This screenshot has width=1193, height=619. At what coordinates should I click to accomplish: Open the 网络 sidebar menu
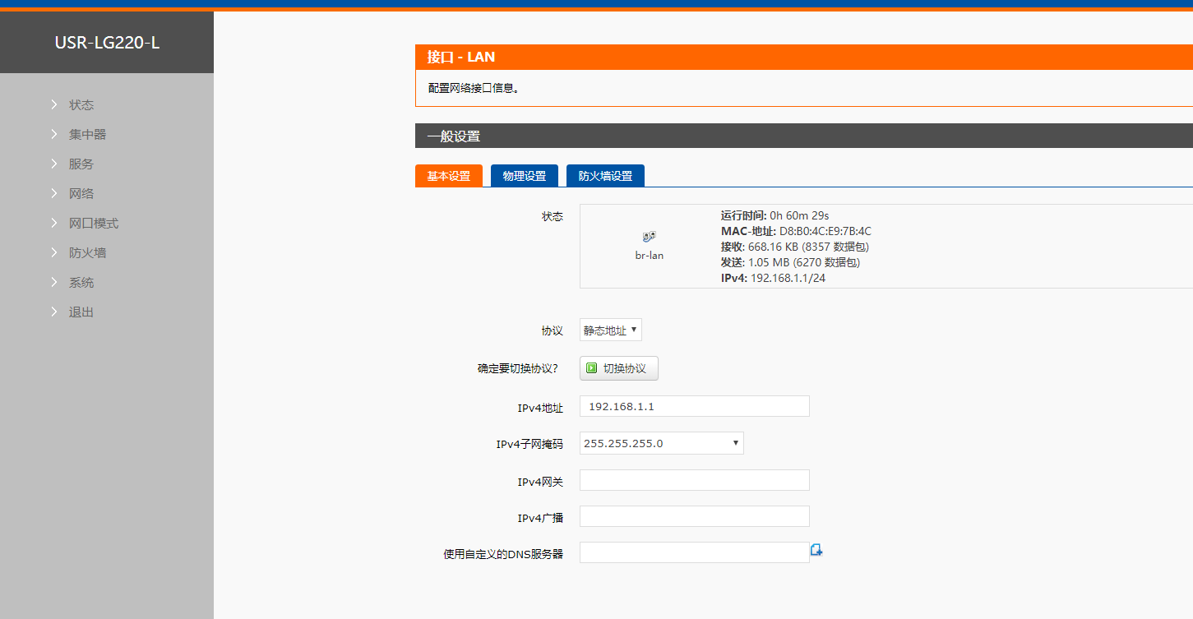(x=81, y=194)
